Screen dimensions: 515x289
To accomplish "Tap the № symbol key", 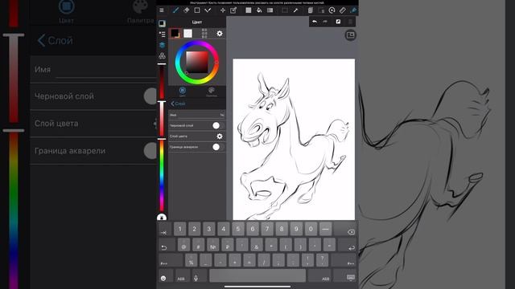I will point(212,245).
